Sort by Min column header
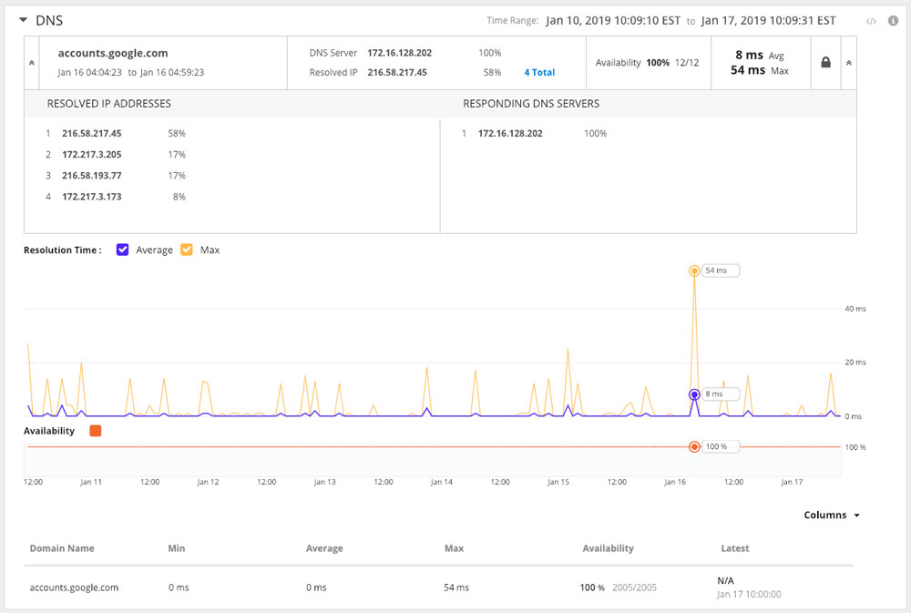The height and width of the screenshot is (613, 911). (177, 548)
